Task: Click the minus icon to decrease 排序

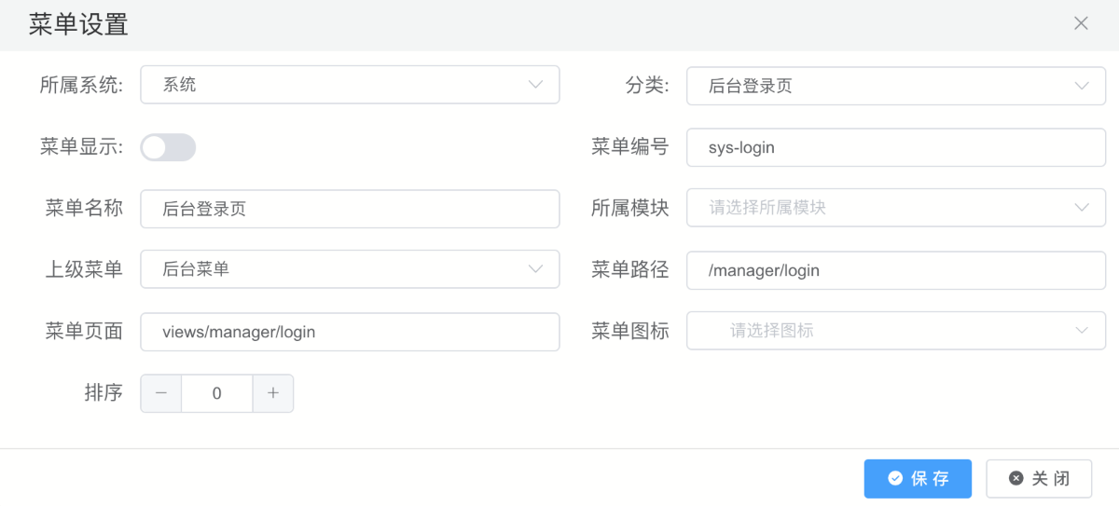Action: (x=161, y=393)
